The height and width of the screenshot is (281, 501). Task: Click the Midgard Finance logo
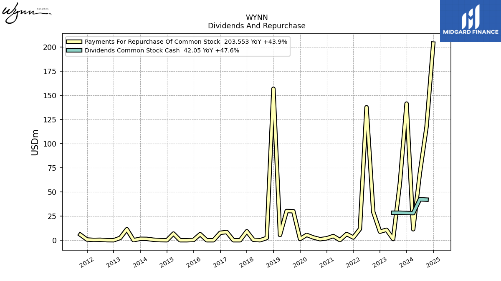tap(471, 21)
